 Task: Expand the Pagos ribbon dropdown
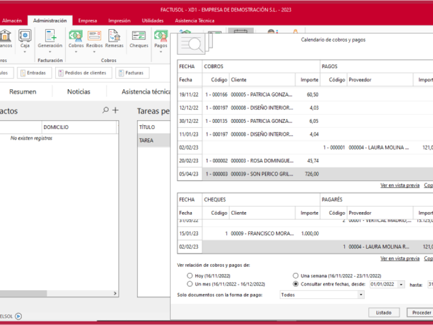pos(161,52)
